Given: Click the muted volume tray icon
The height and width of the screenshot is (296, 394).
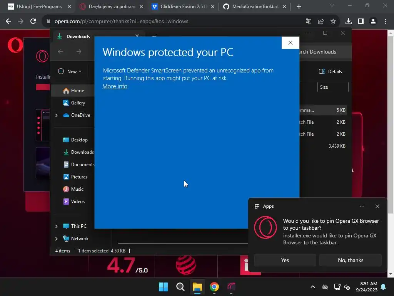Looking at the screenshot, I should pyautogui.click(x=347, y=287).
